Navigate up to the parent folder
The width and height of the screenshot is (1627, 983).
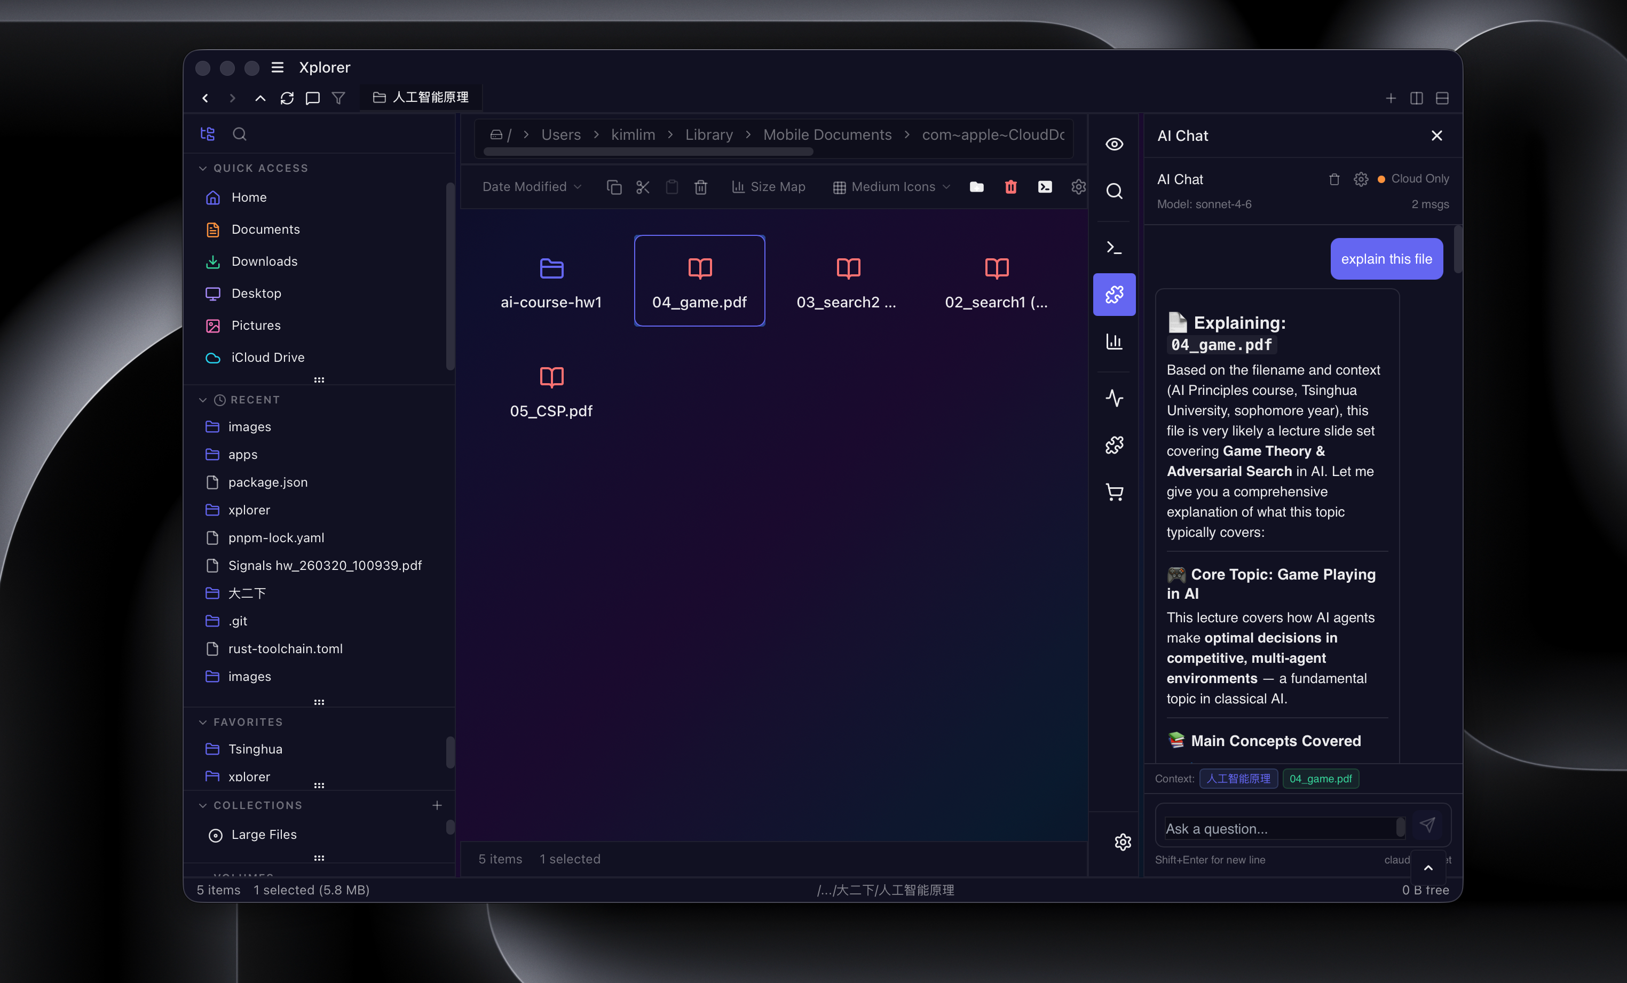point(260,98)
